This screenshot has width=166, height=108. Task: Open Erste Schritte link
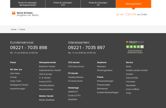[132, 78]
